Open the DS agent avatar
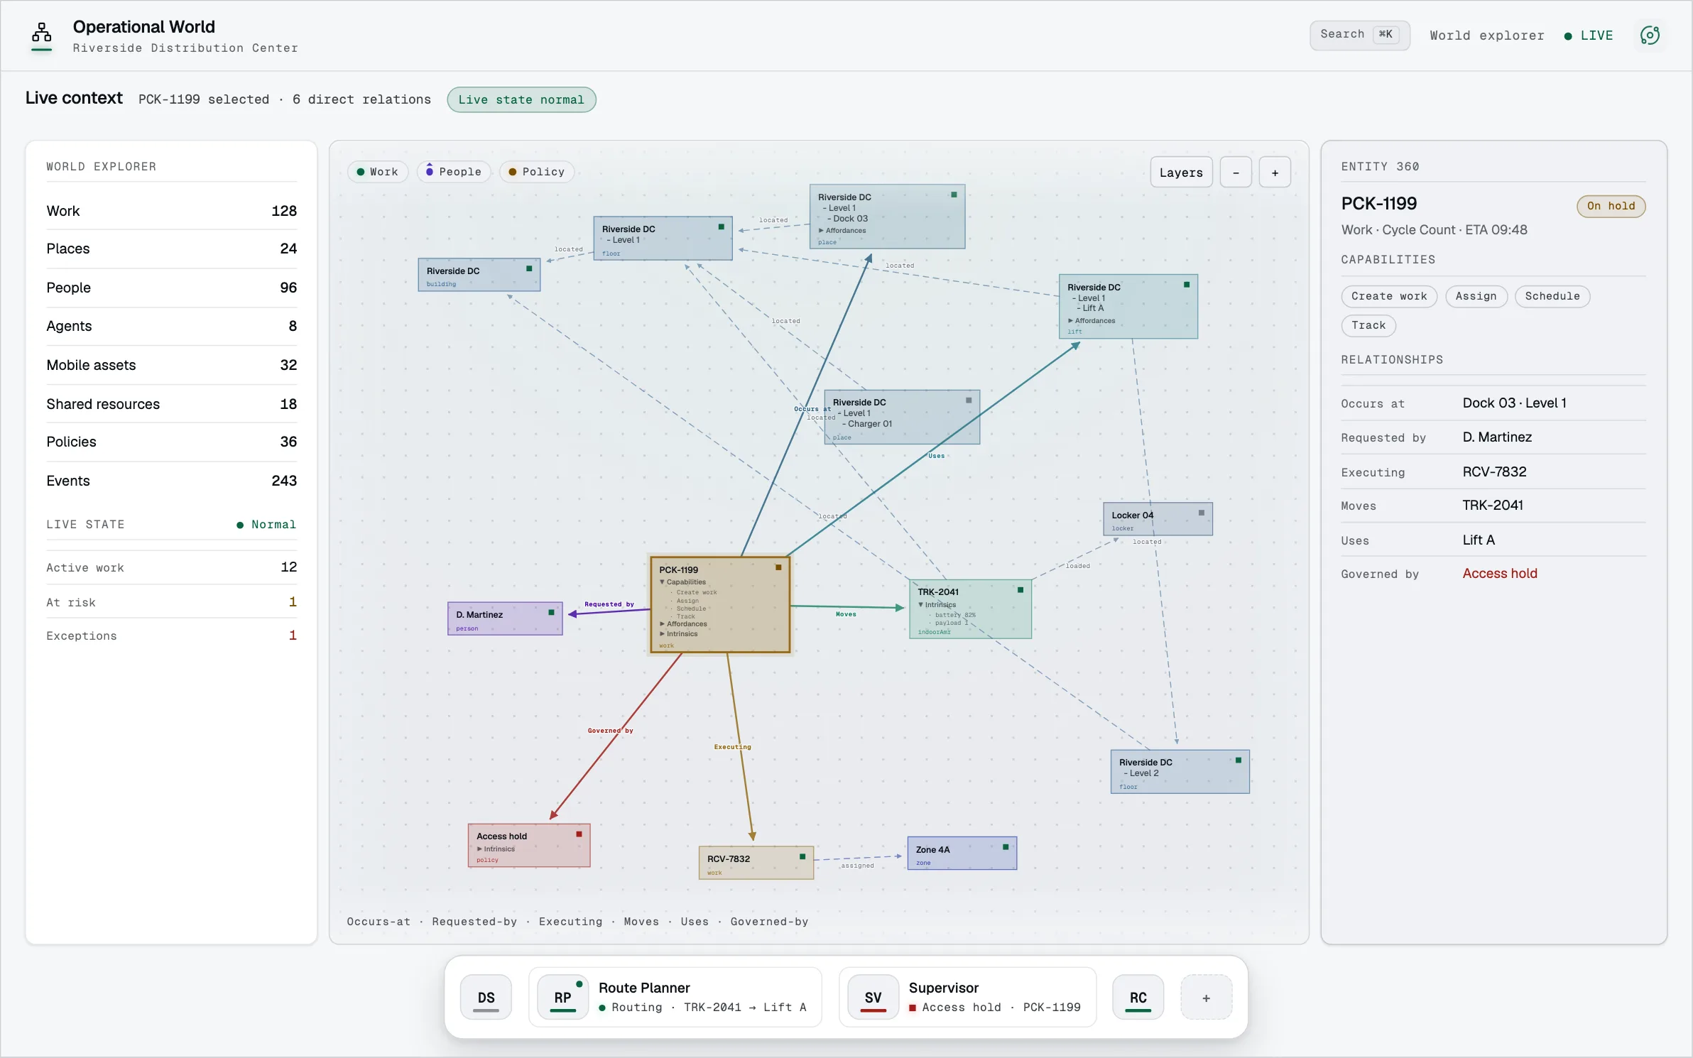This screenshot has height=1058, width=1693. click(486, 997)
